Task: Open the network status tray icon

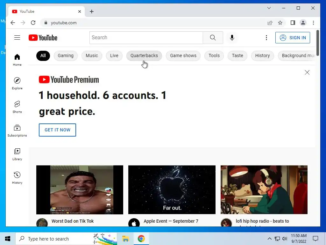Action: (x=277, y=239)
